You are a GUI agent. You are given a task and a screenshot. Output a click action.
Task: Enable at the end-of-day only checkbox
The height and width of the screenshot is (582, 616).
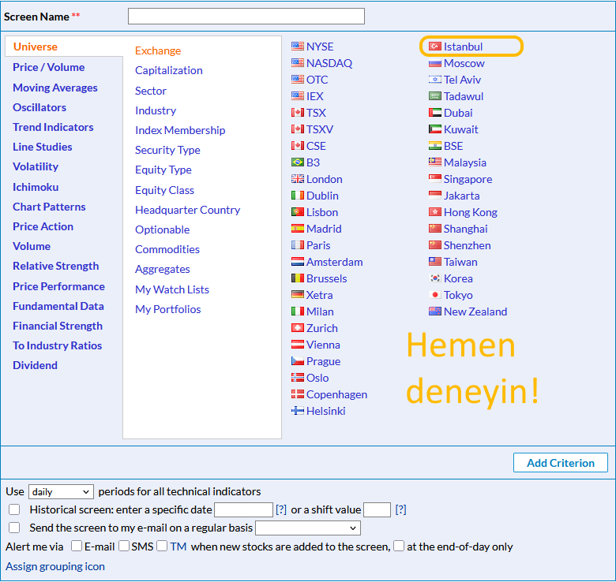399,546
